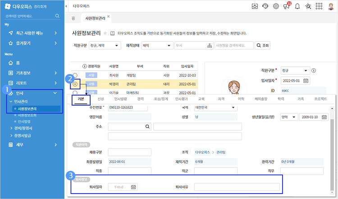Viewport: 338px width, 199px height.
Task: Open calendar picker for 입사일자
Action: (306, 81)
